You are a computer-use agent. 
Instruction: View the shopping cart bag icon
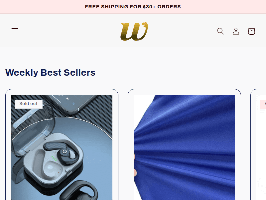pos(251,31)
